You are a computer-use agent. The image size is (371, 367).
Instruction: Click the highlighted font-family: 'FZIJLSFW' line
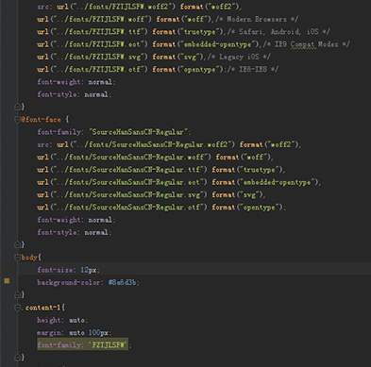(x=82, y=345)
